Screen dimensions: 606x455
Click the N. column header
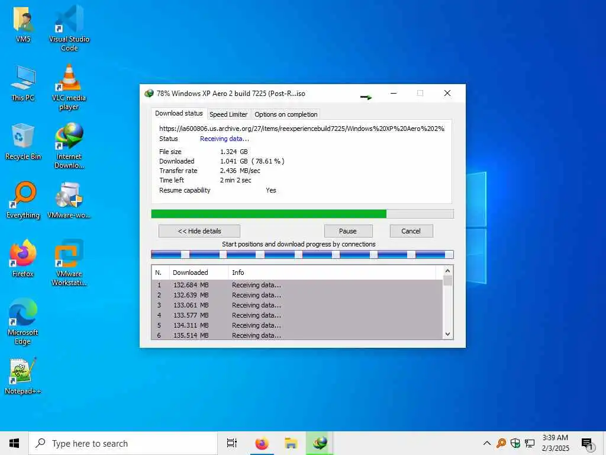[x=160, y=273]
